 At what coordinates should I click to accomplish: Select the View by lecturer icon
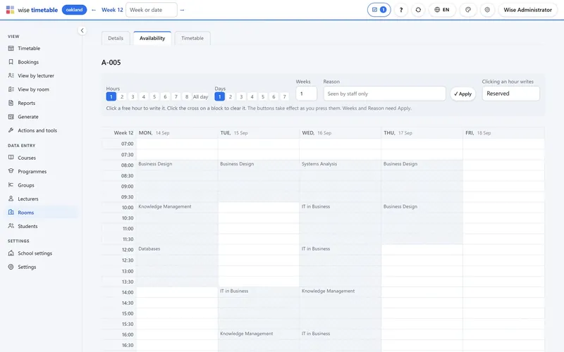11,75
